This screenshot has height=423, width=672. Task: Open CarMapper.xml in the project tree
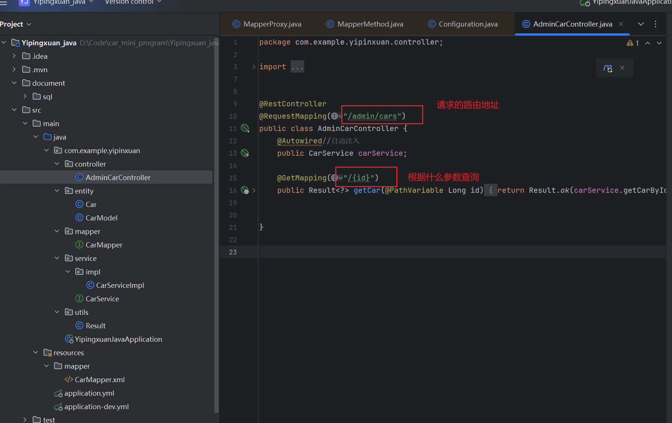coord(99,380)
